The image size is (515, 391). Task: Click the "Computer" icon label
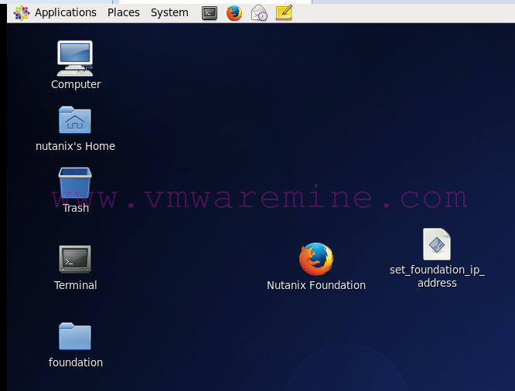point(76,84)
